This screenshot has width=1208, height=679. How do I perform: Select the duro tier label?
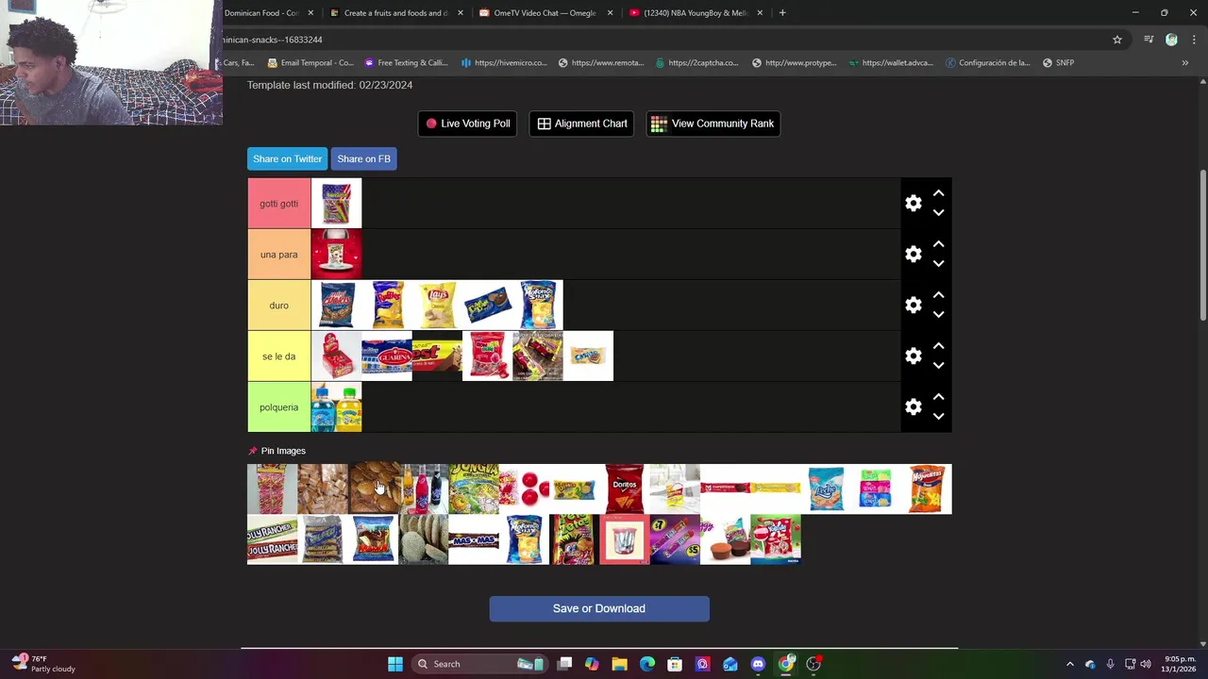click(278, 306)
